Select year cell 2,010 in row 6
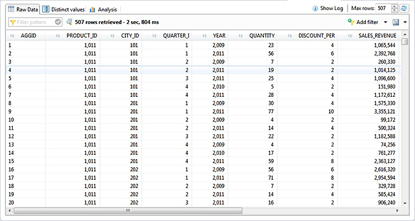The height and width of the screenshot is (221, 415). coord(211,87)
